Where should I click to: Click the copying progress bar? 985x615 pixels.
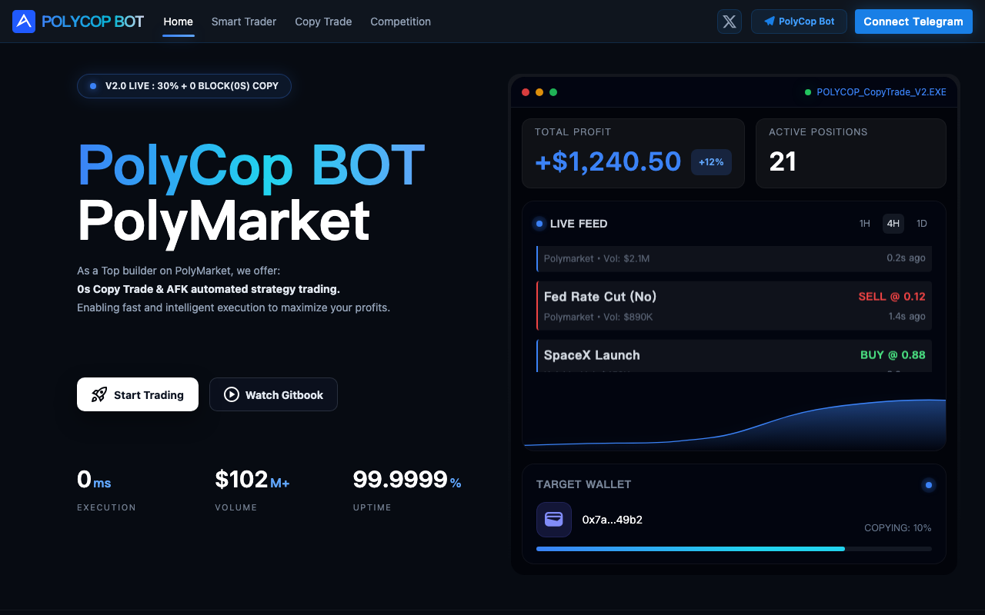(x=734, y=549)
